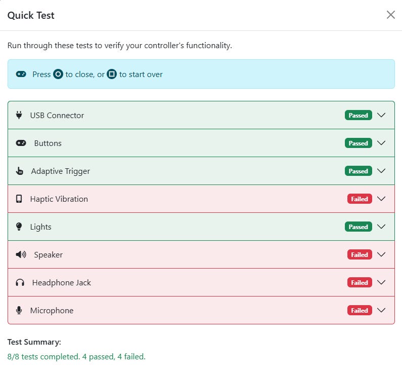Click the test summary results text
402x370 pixels.
click(x=76, y=357)
